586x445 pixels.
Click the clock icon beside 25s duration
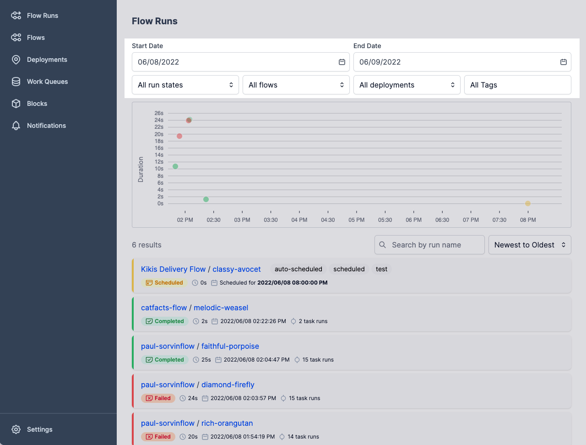196,360
